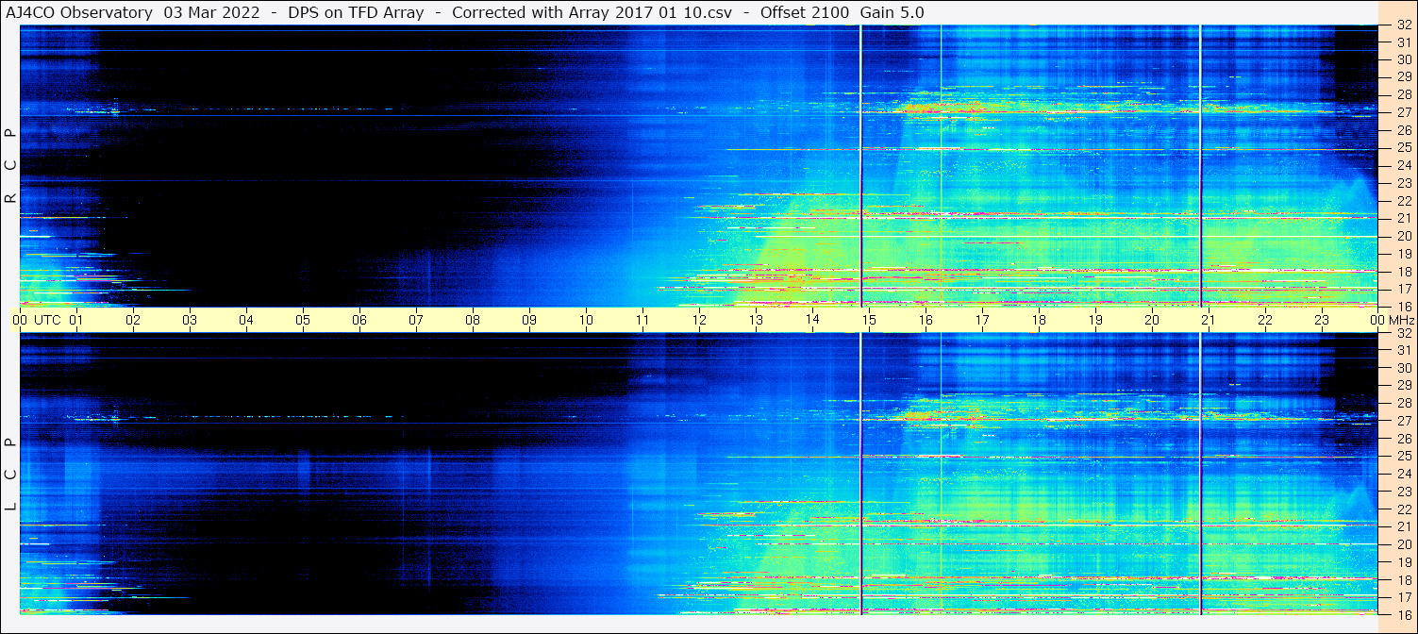The height and width of the screenshot is (634, 1418).
Task: Pick the "21" hour label on time axis
Action: 1209,321
